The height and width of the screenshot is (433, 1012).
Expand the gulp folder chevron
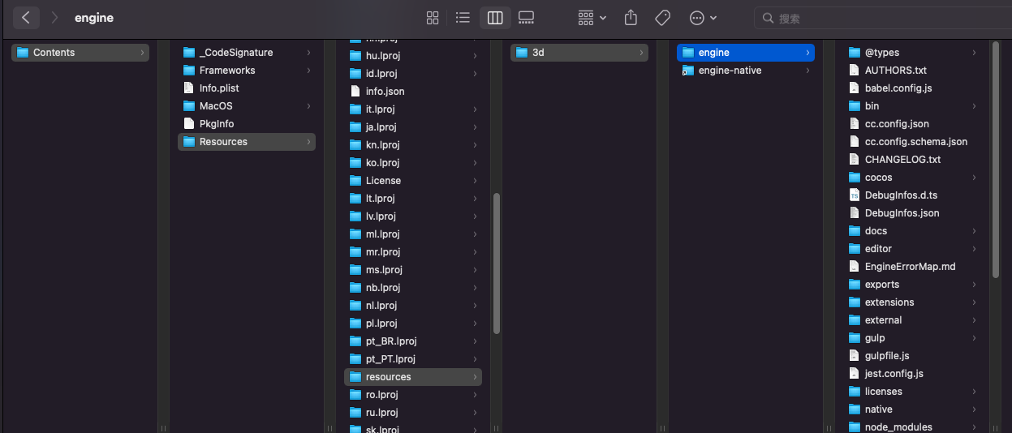(x=974, y=338)
